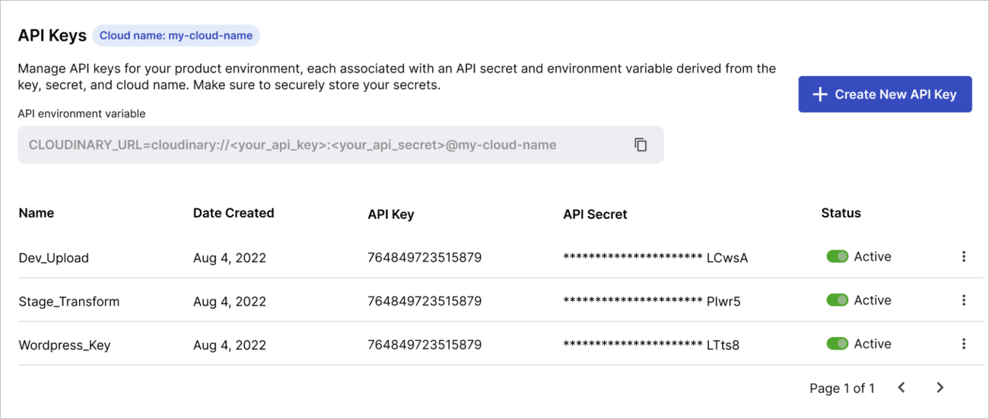
Task: Click the API secret ending in LCwsA
Action: click(x=655, y=258)
